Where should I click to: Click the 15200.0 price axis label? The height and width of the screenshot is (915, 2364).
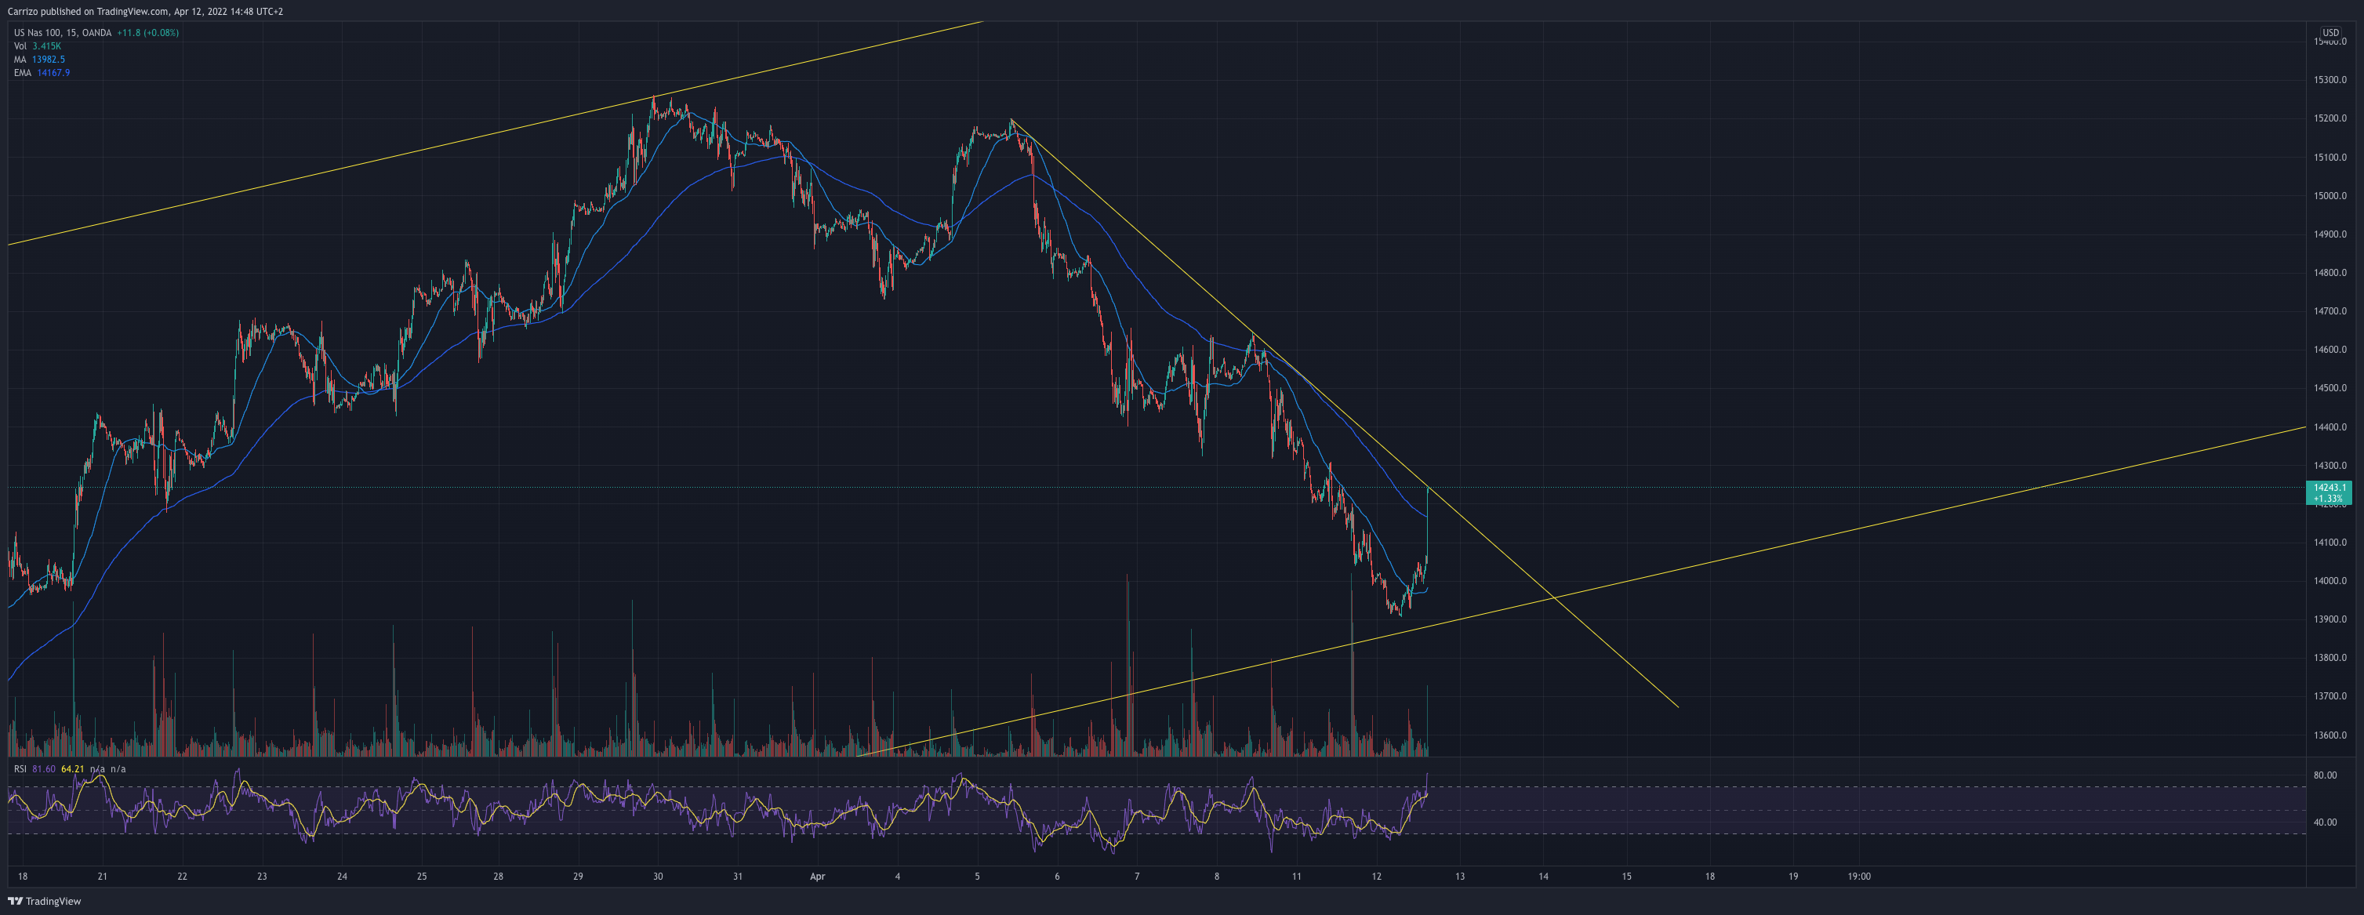(2330, 118)
